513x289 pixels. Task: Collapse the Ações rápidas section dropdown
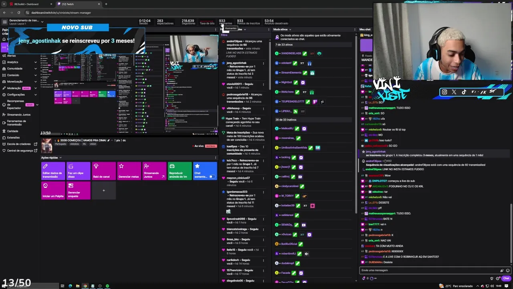click(61, 158)
